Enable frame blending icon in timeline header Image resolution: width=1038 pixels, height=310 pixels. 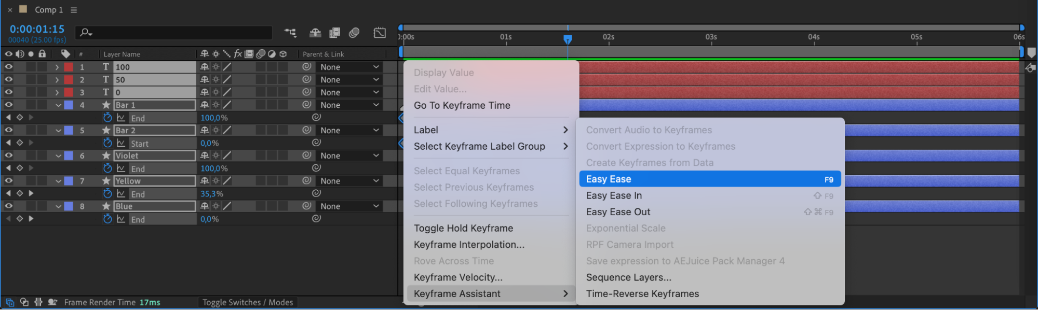click(x=335, y=33)
